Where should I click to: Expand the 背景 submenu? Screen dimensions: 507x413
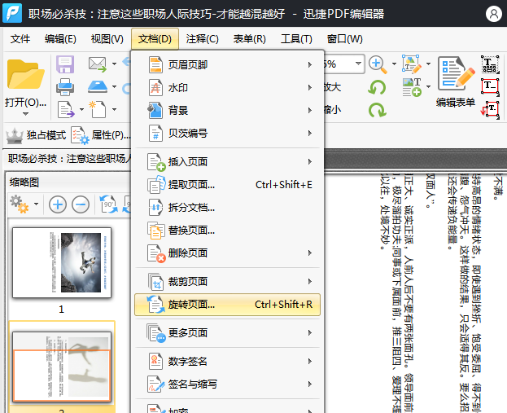pyautogui.click(x=227, y=110)
